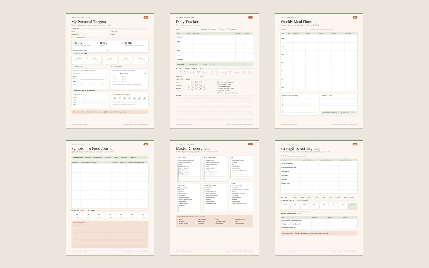Image resolution: width=429 pixels, height=268 pixels.
Task: Click the 'Waist measurement (in)' row
Action: click(319, 228)
